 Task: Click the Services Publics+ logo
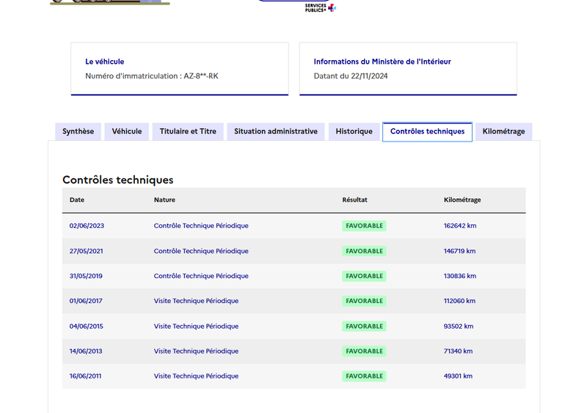[321, 7]
